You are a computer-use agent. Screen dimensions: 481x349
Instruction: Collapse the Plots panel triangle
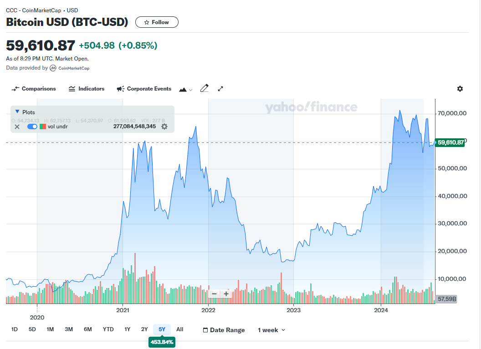pyautogui.click(x=17, y=112)
